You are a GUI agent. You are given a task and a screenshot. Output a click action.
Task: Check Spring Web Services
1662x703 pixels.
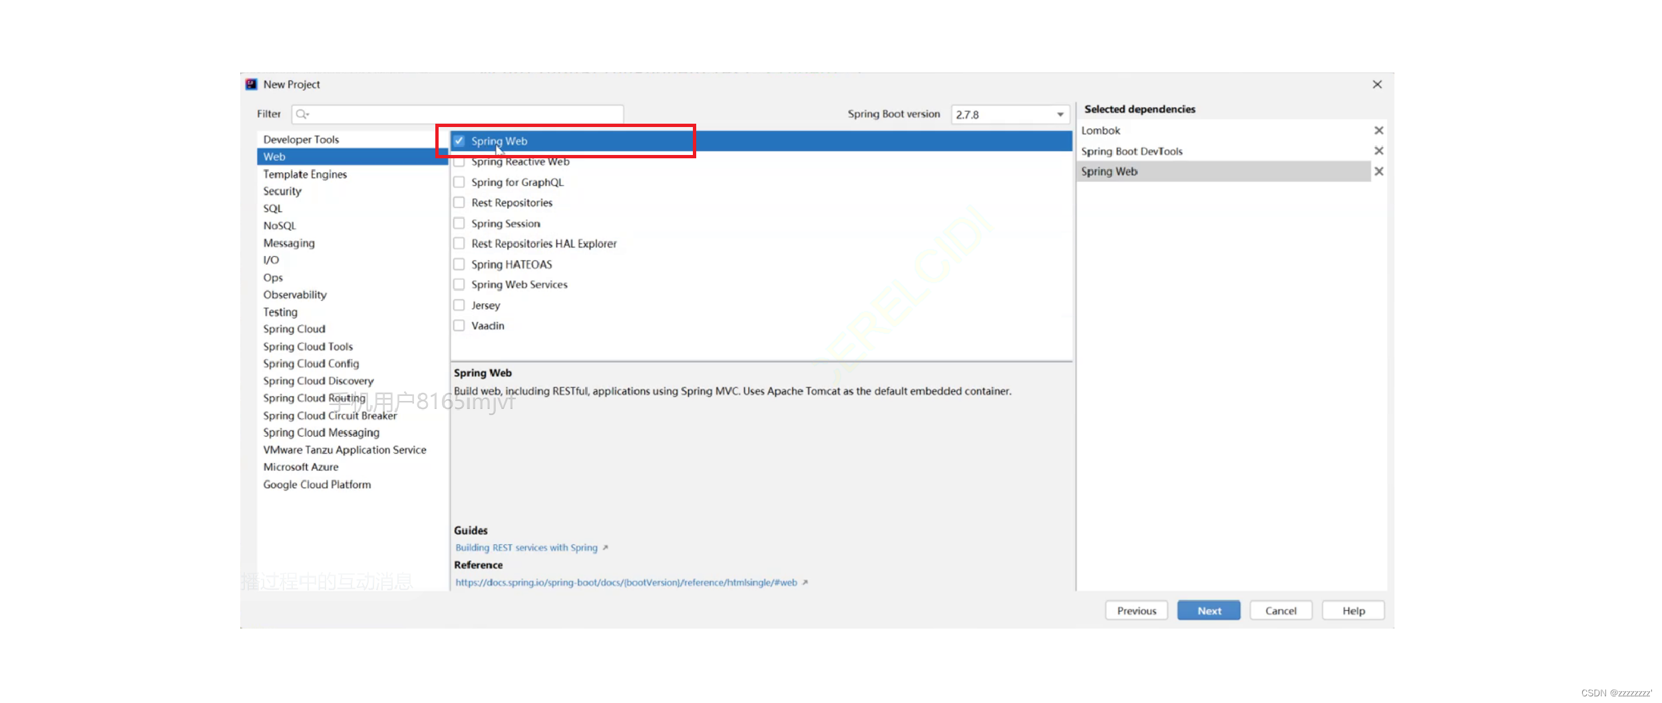[x=459, y=285]
